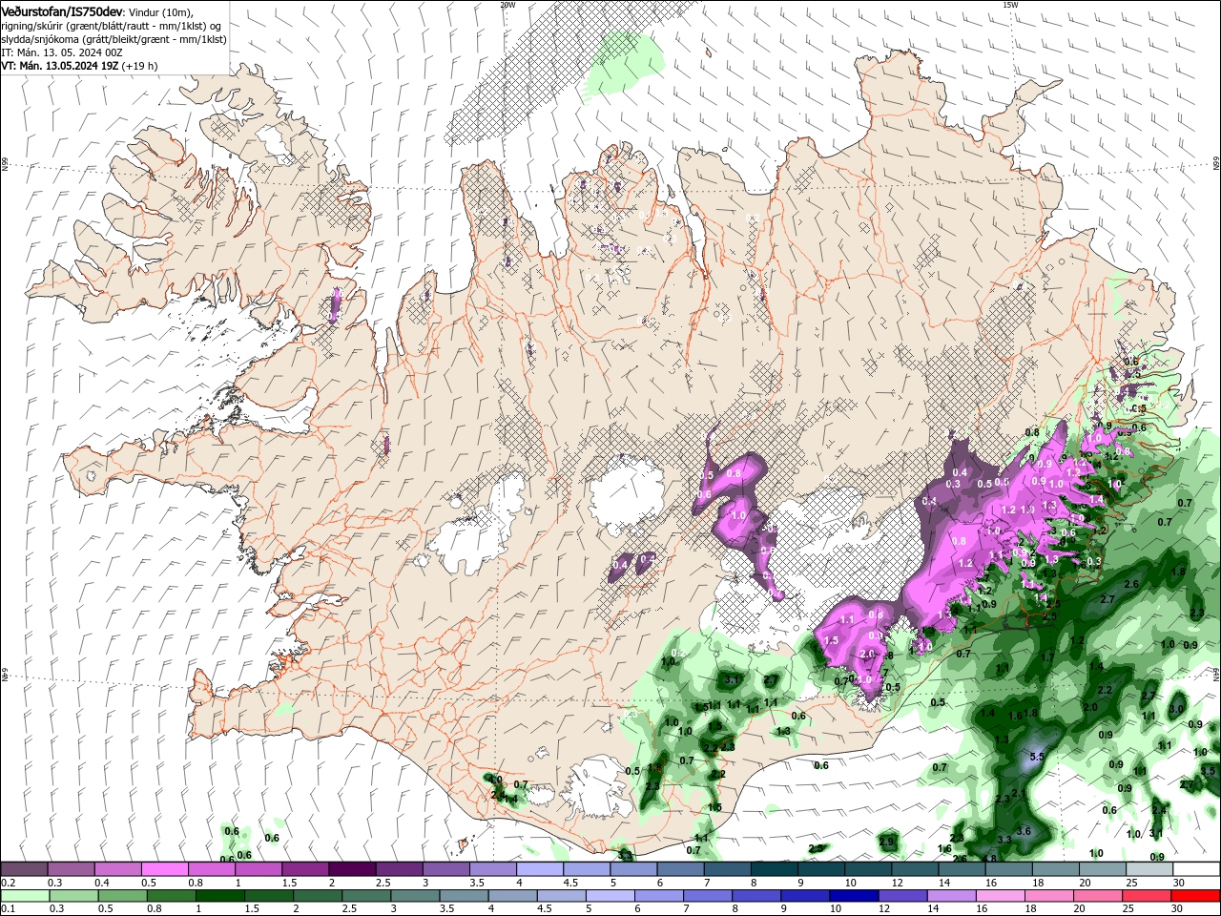Select the snow legend swatch between 6 and 7

click(x=680, y=869)
